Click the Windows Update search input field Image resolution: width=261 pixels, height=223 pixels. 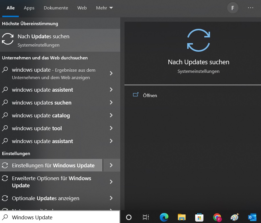(60, 217)
